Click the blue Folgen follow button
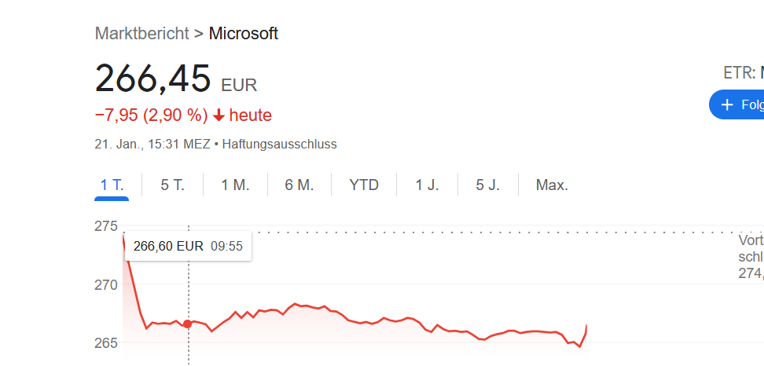 [736, 104]
